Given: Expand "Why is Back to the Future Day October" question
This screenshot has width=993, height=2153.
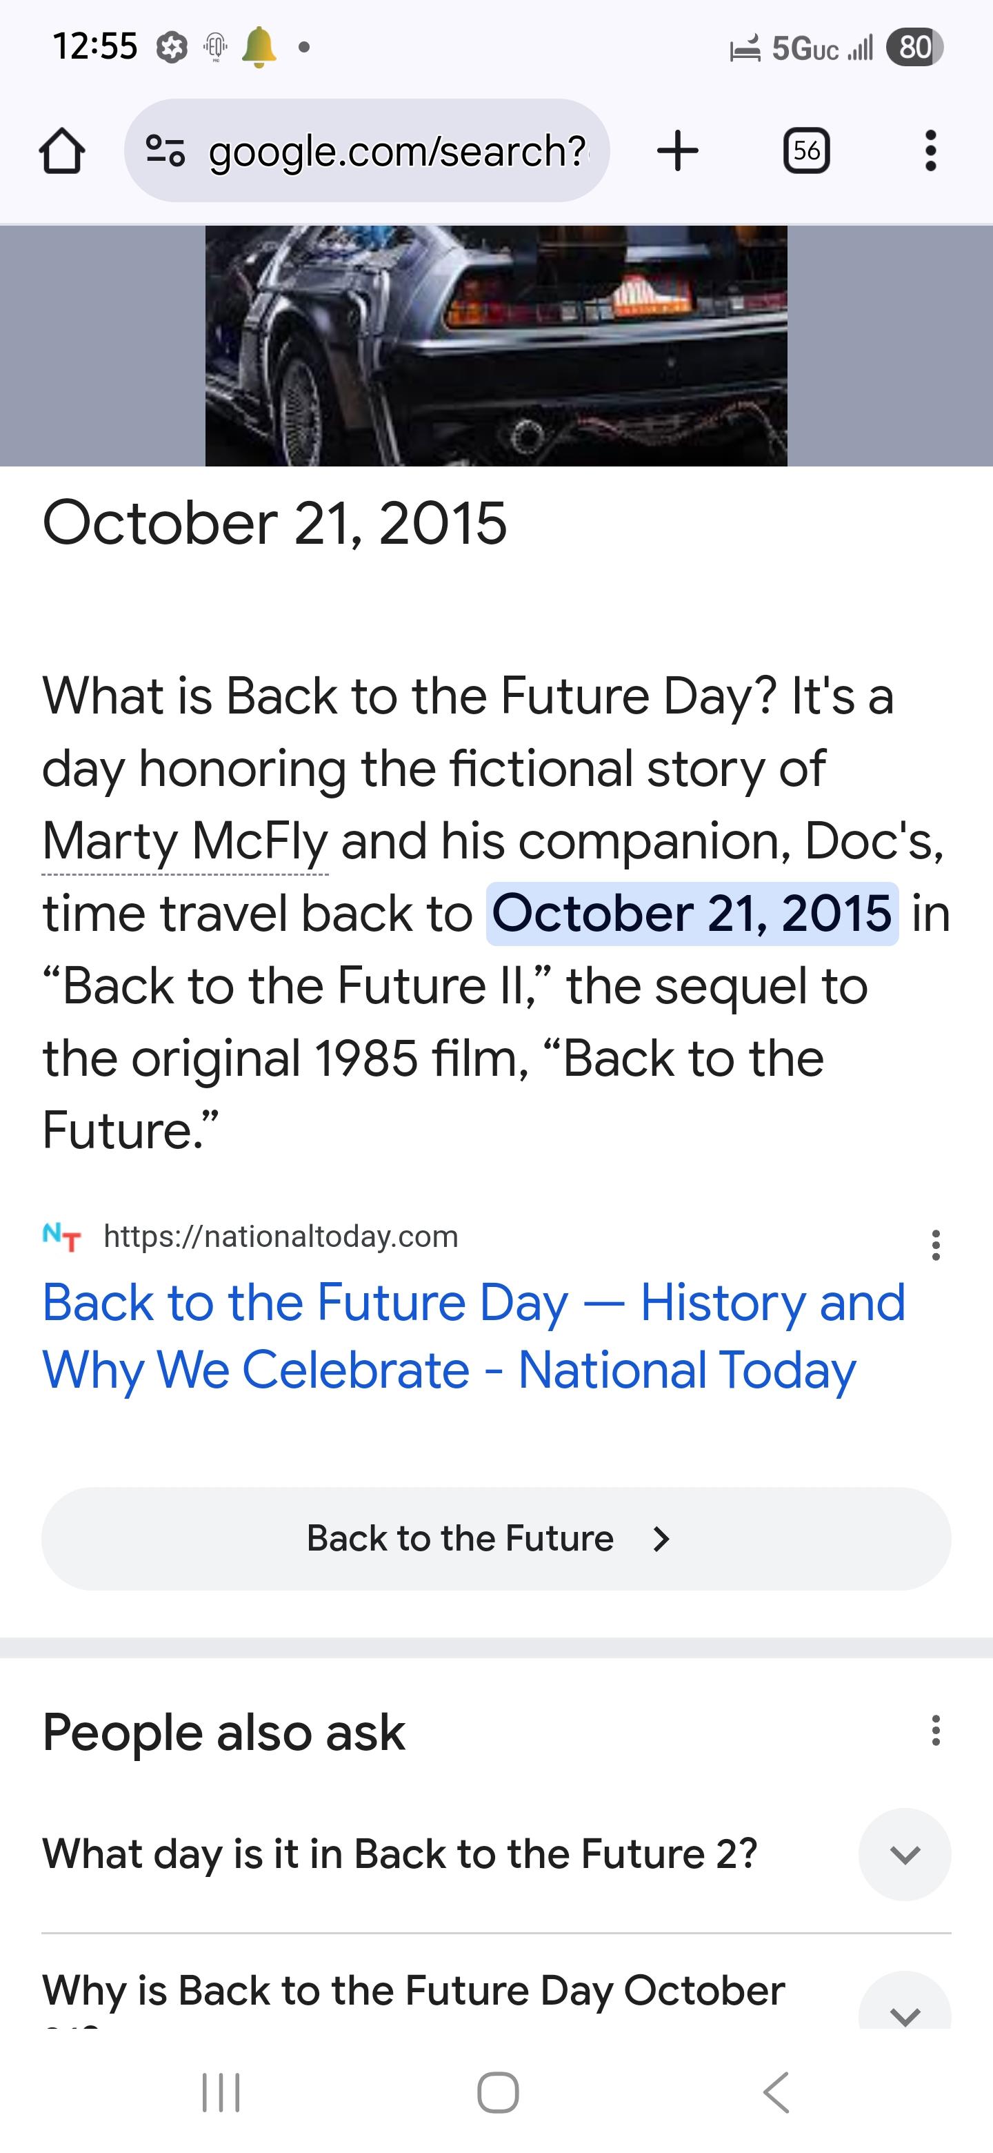Looking at the screenshot, I should pyautogui.click(x=905, y=2006).
